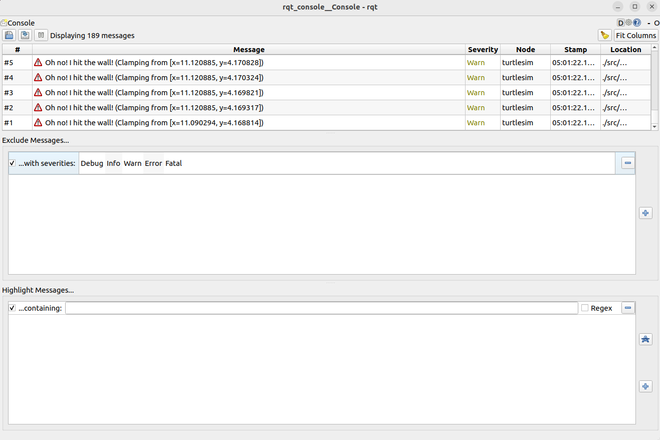The width and height of the screenshot is (660, 440).
Task: Click the location cell in row #5
Action: pyautogui.click(x=626, y=63)
